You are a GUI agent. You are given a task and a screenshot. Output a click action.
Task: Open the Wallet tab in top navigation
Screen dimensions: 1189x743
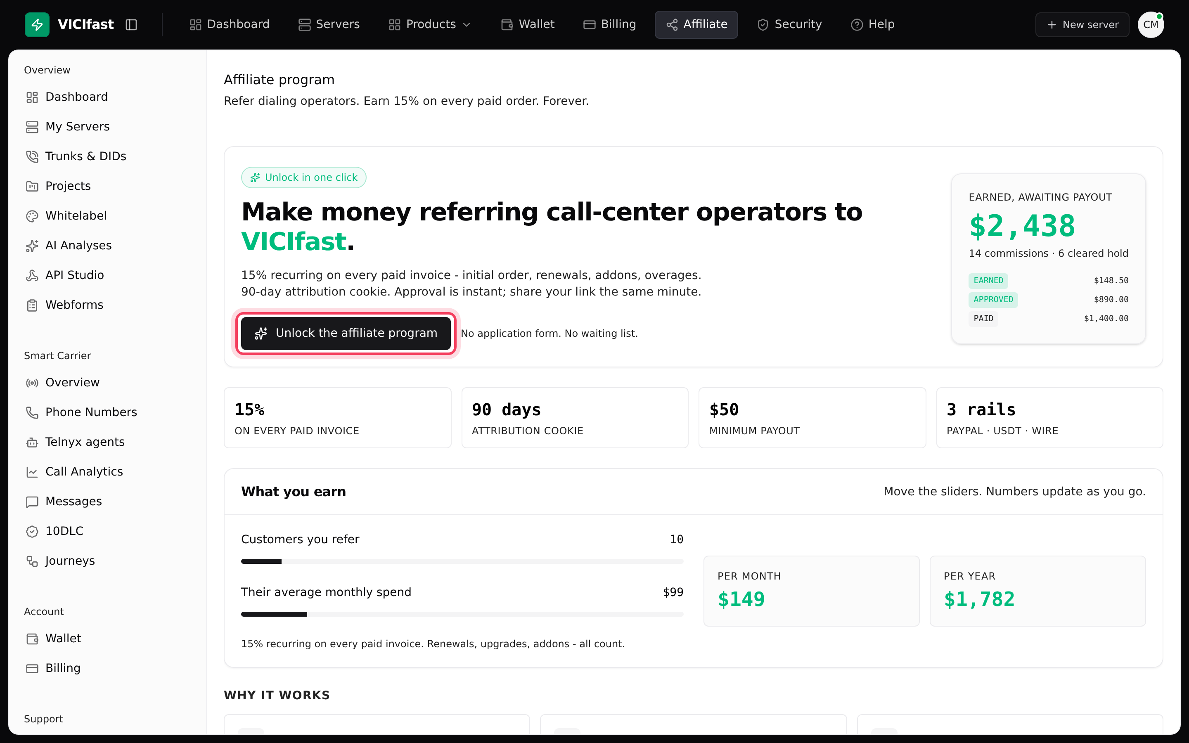click(528, 25)
